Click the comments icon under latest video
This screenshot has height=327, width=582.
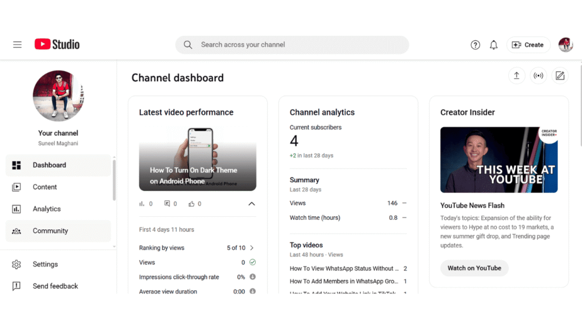(x=167, y=204)
